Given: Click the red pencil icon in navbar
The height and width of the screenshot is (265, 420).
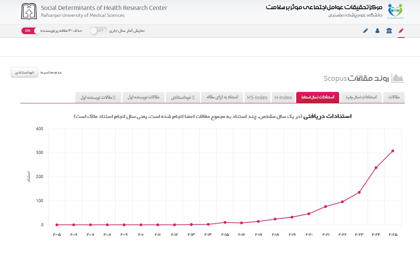Looking at the screenshot, I should [x=401, y=31].
